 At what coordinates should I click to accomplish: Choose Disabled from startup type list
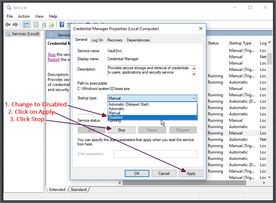click(x=152, y=117)
